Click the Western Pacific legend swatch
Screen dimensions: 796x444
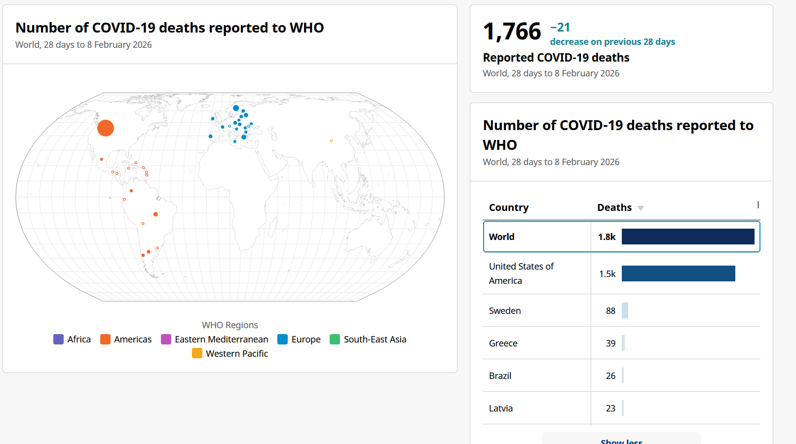click(x=197, y=354)
